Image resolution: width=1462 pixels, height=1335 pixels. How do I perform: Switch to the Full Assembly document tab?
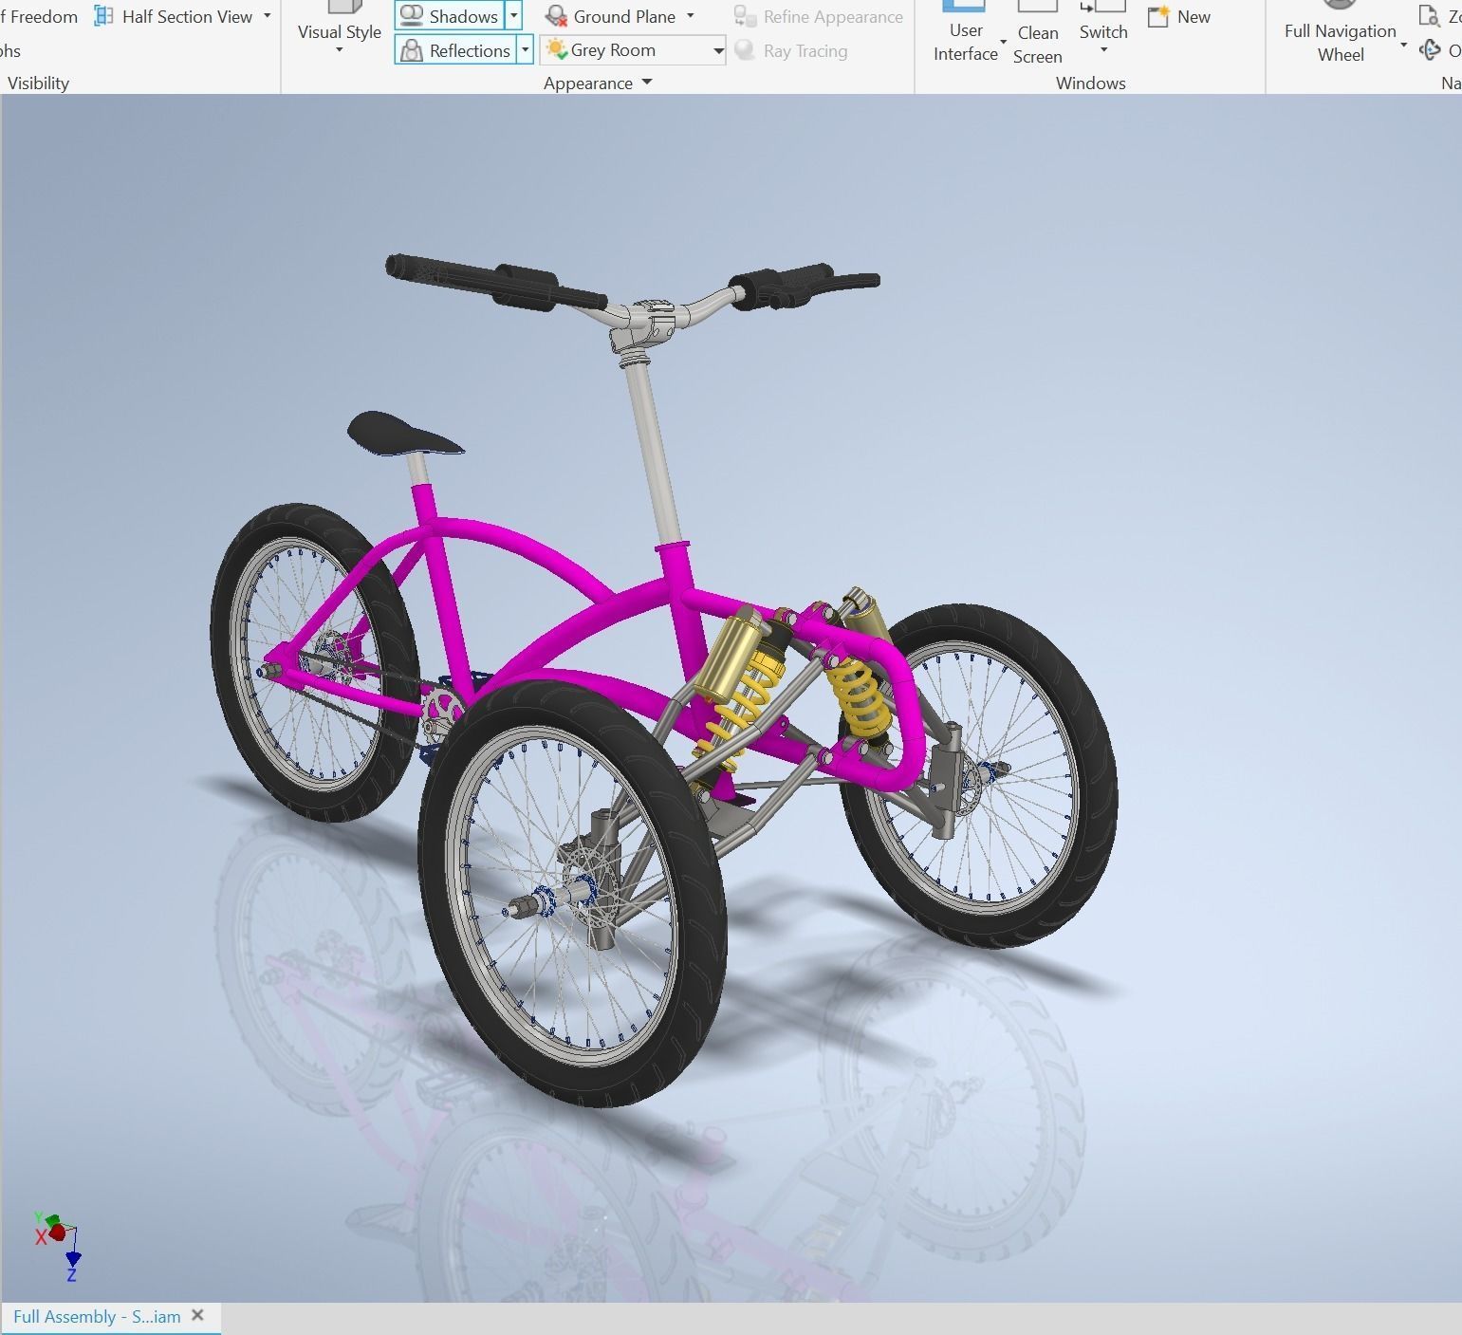point(97,1316)
